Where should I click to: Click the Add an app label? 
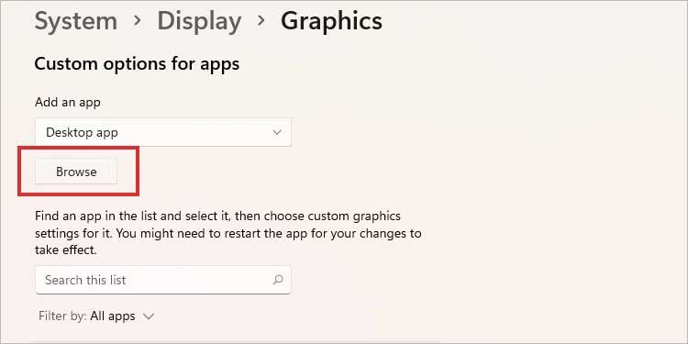(x=68, y=102)
